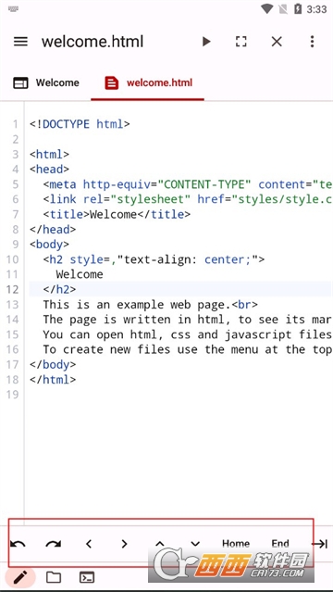This screenshot has height=592, width=333.
Task: Redo the last undone edit
Action: coord(53,544)
